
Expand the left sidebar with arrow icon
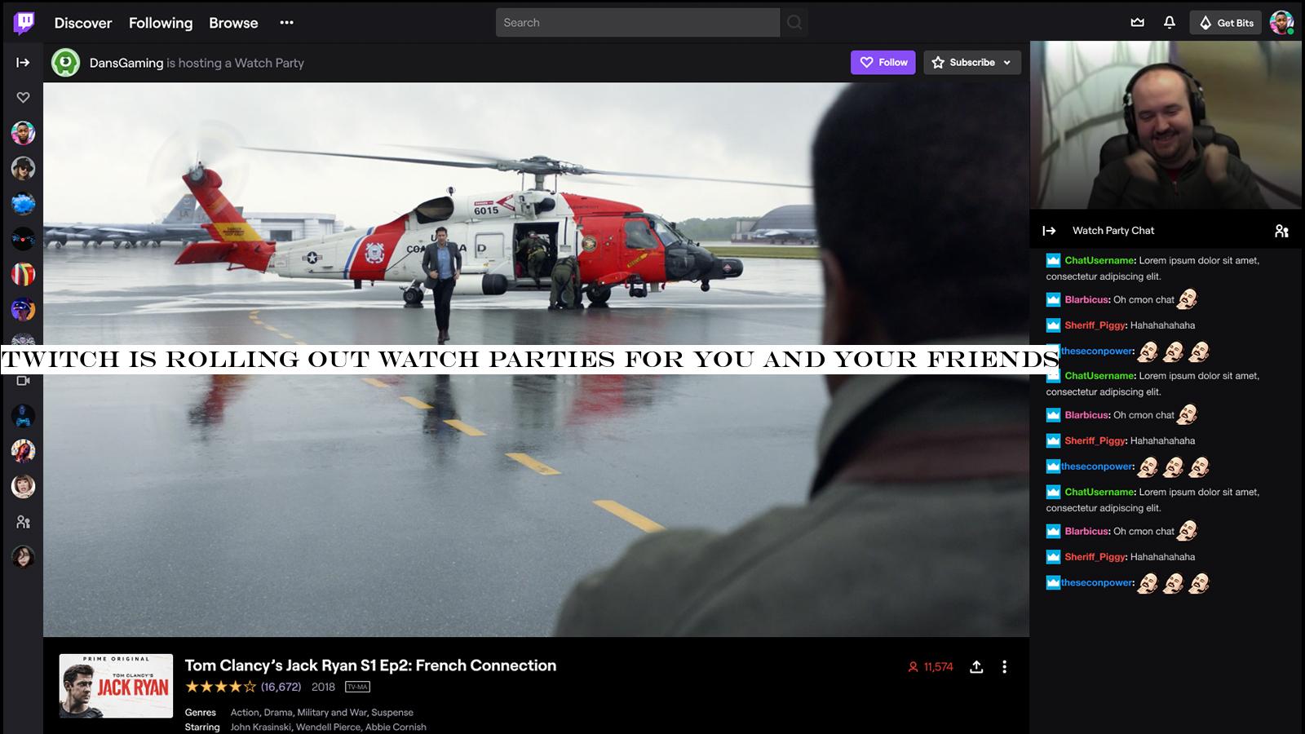click(x=23, y=63)
